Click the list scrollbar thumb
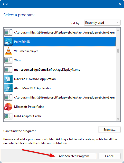The width and height of the screenshot is (124, 163). point(118,51)
